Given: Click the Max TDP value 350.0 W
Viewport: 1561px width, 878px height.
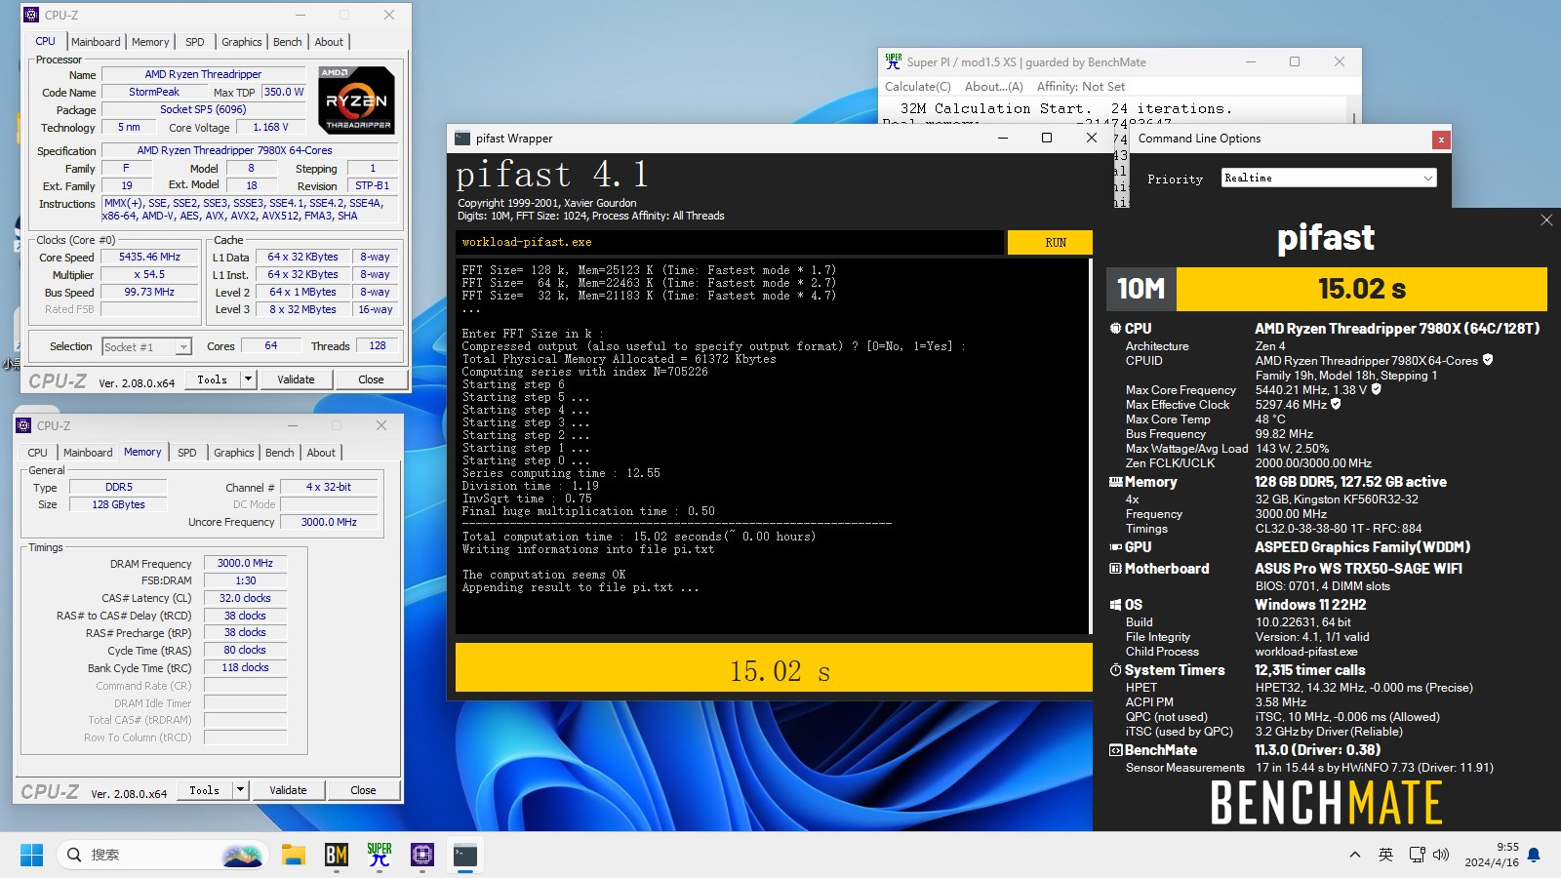Looking at the screenshot, I should coord(284,92).
